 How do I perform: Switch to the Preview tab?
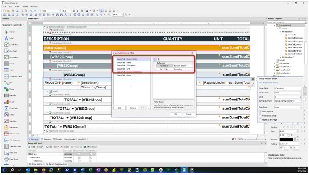46,139
